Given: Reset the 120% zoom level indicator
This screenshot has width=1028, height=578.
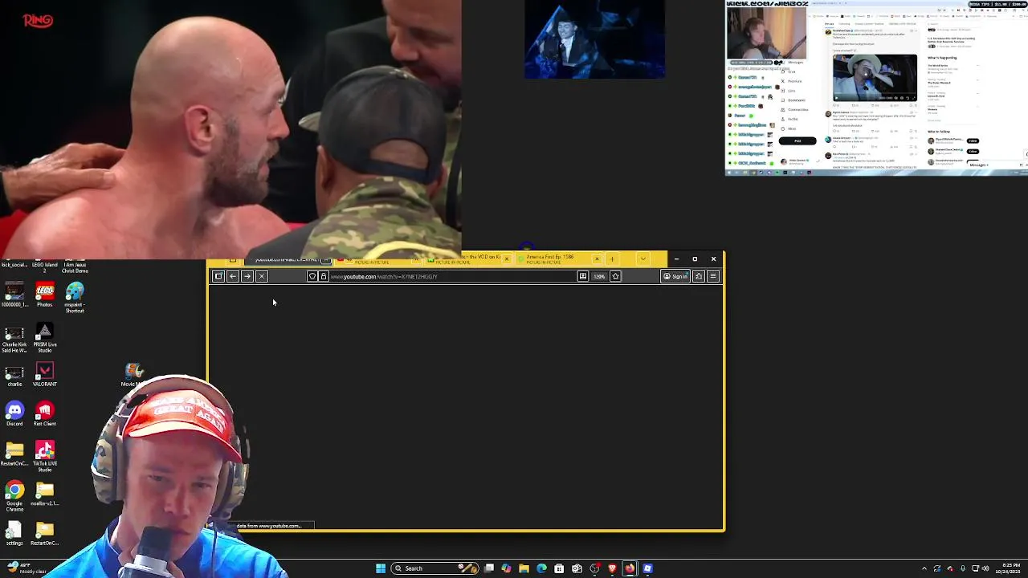Looking at the screenshot, I should (x=599, y=276).
